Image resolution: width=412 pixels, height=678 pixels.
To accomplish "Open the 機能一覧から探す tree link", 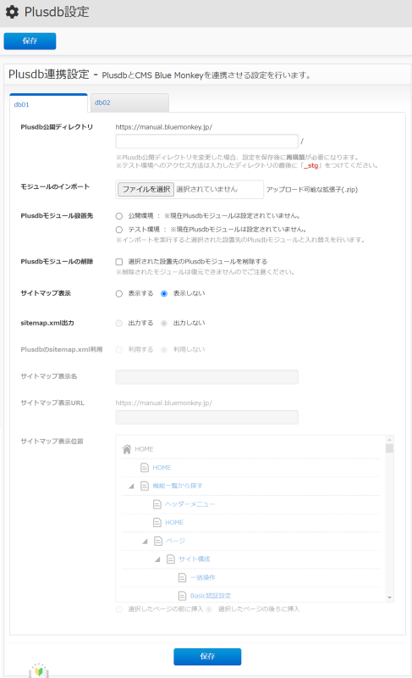I will [178, 486].
